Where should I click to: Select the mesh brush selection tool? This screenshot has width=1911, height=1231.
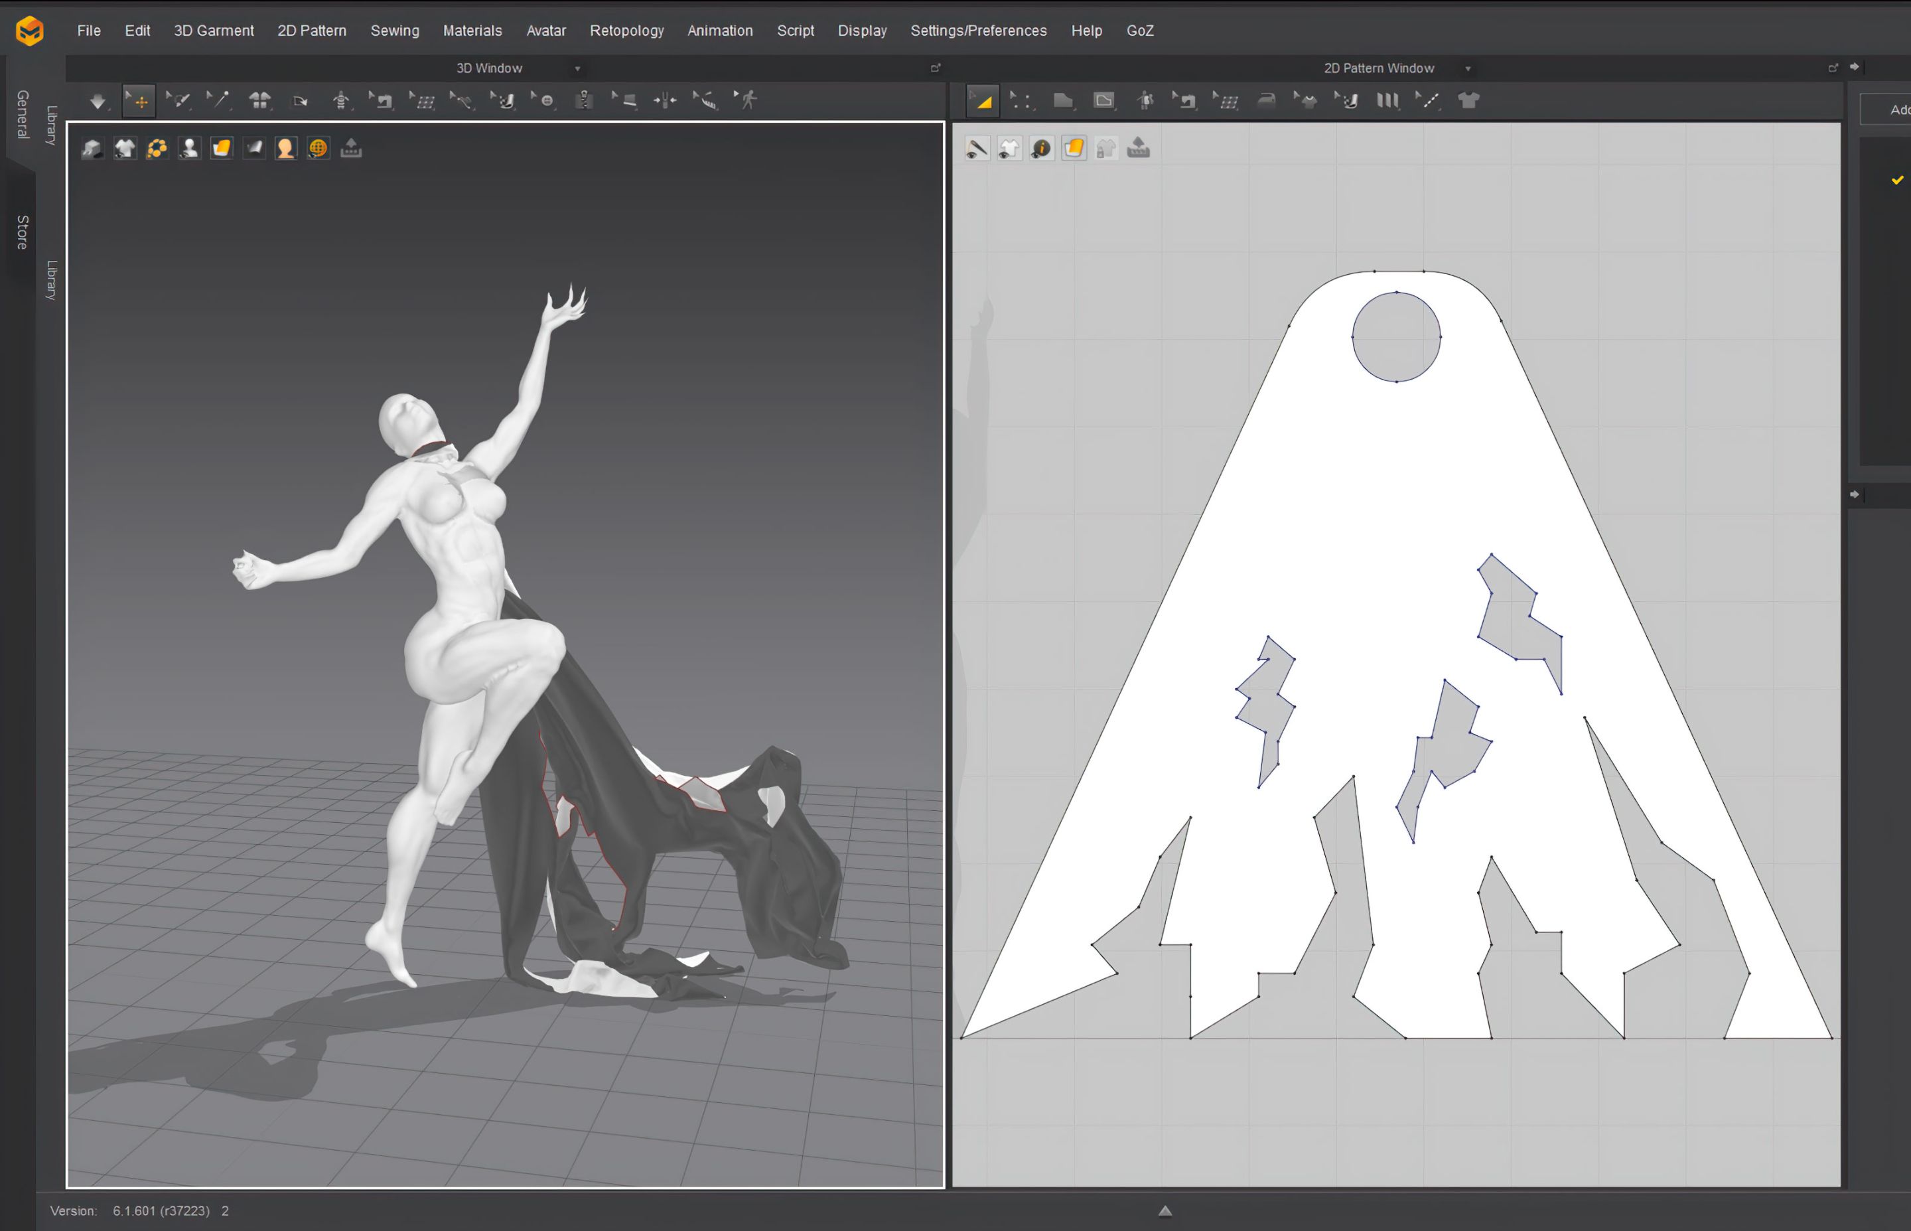[178, 101]
